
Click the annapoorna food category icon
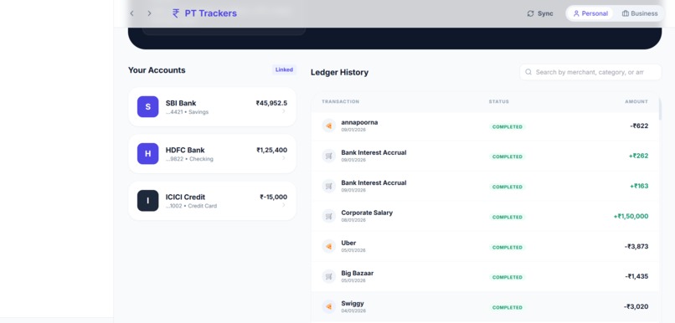pyautogui.click(x=329, y=126)
